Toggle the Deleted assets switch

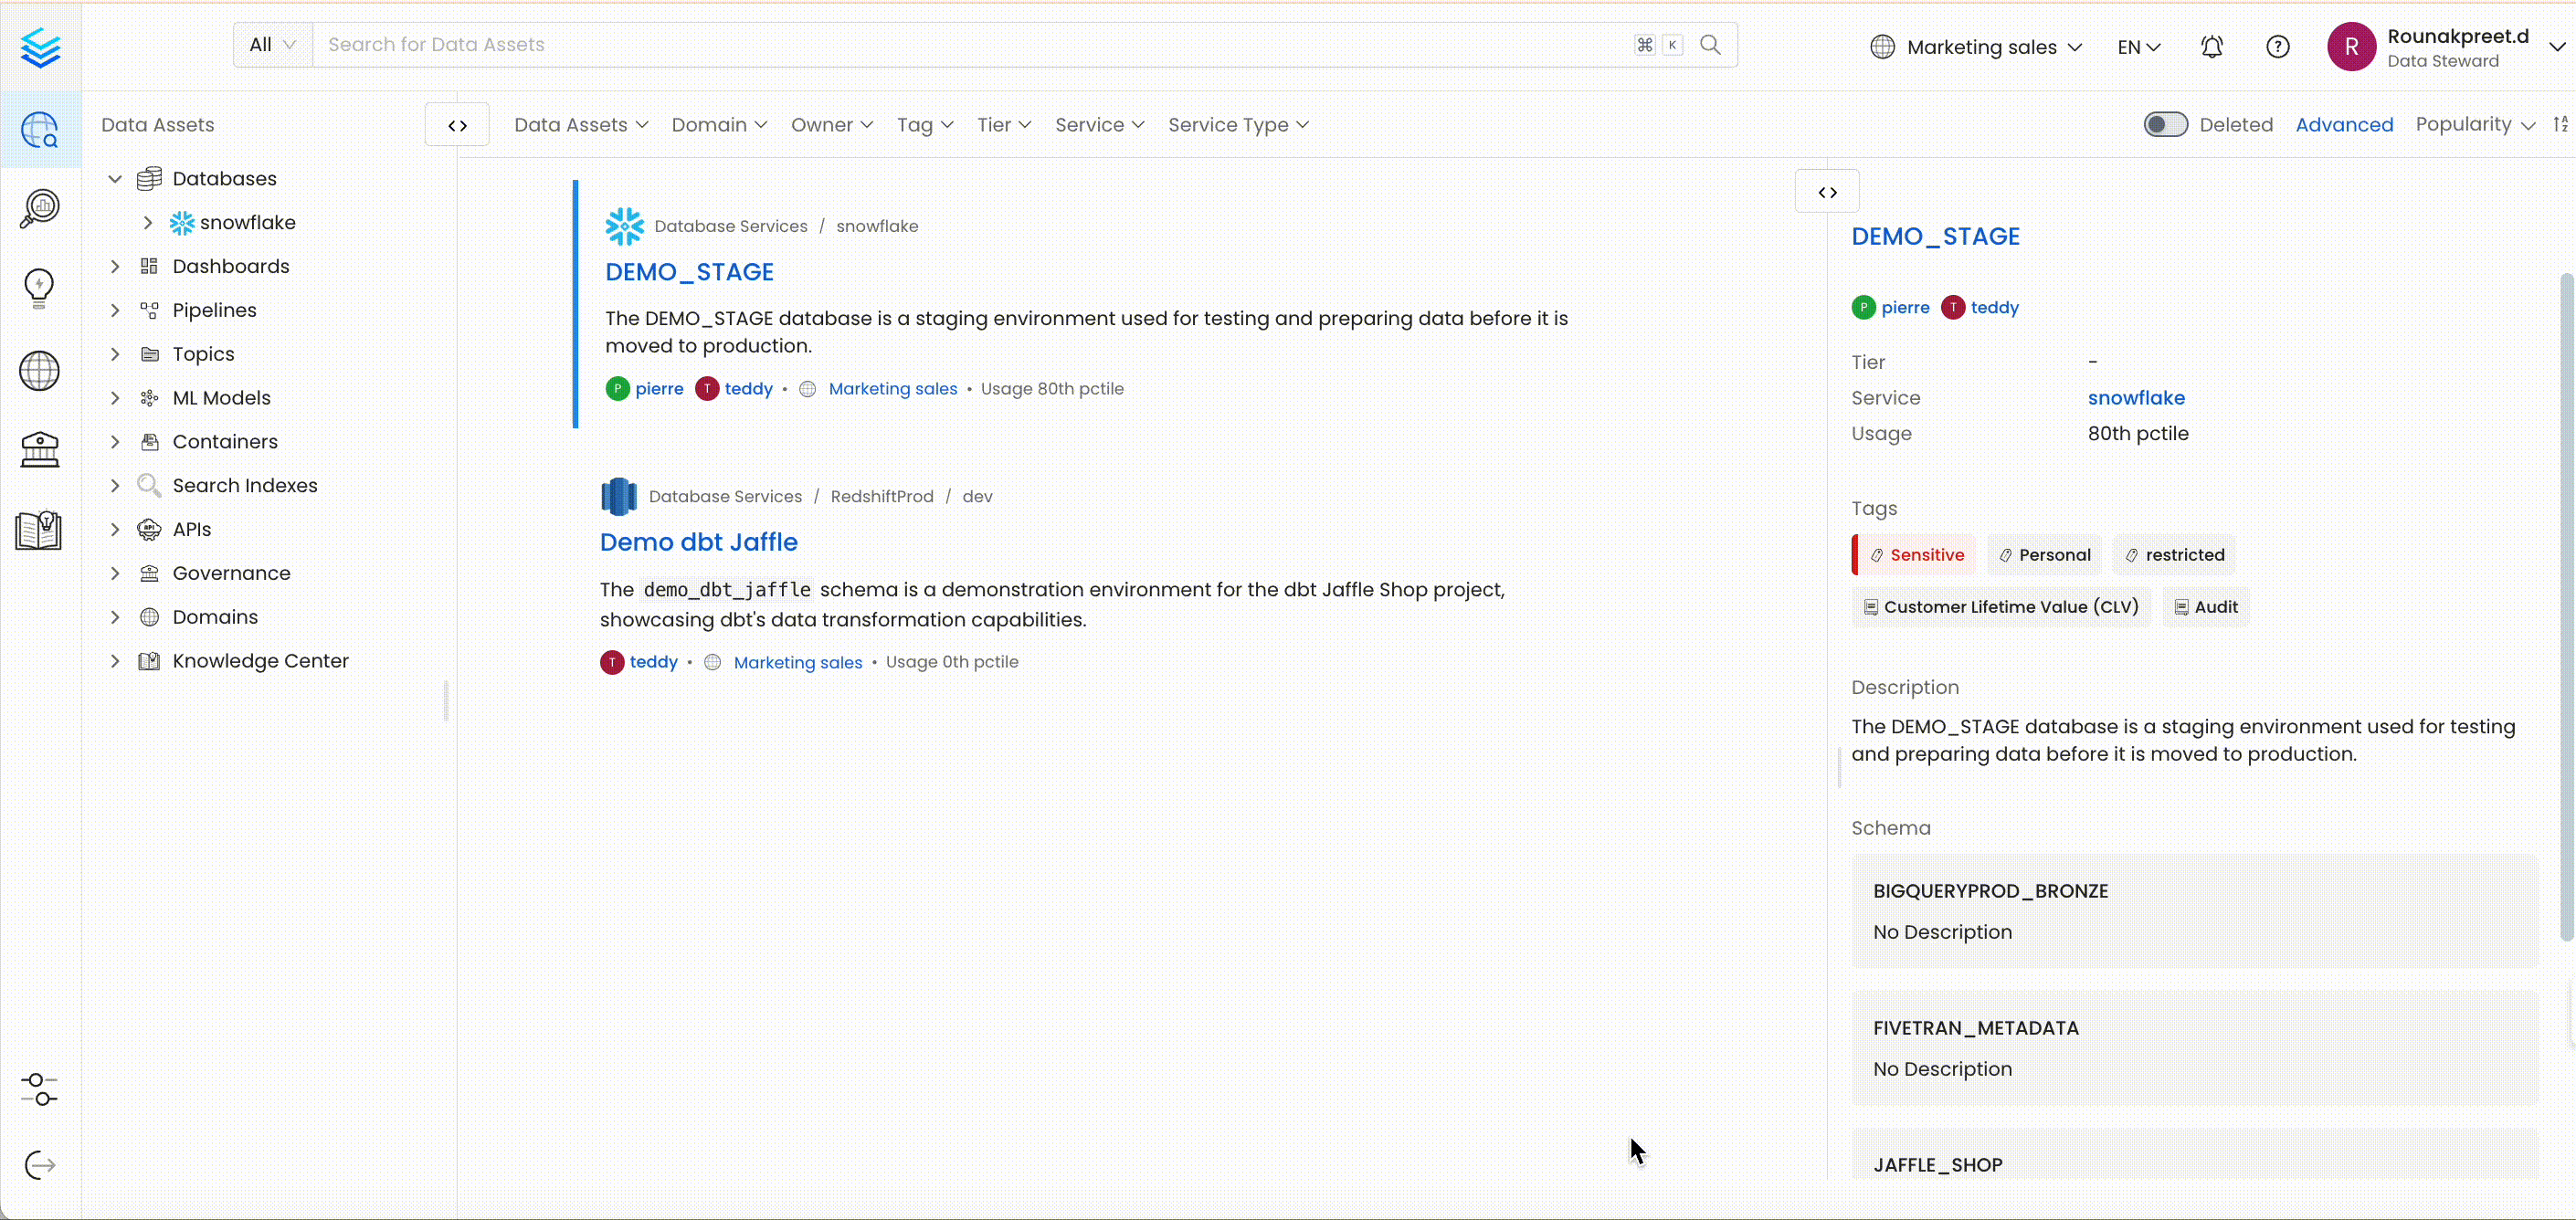(2164, 123)
